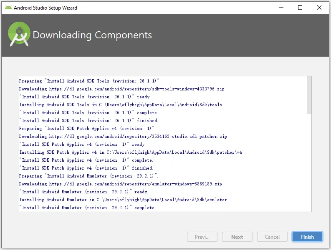Image resolution: width=331 pixels, height=250 pixels.
Task: Click the Previ... button
Action: [202, 237]
